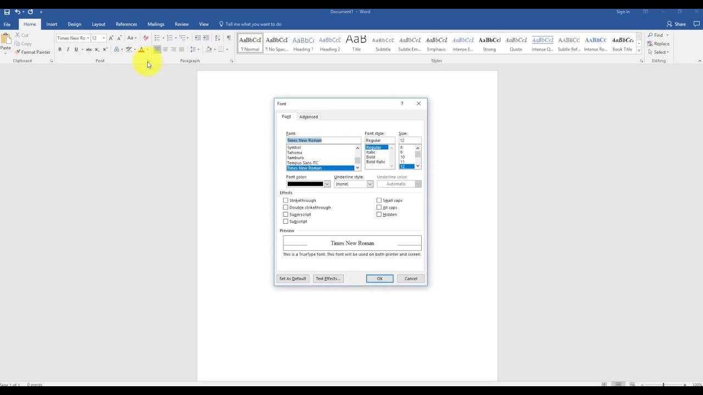Click the Bold icon in the ribbon

coord(60,49)
